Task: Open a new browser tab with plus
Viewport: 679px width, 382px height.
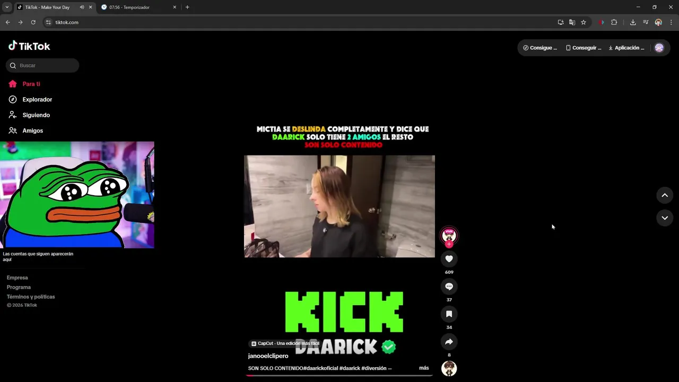Action: click(x=187, y=7)
